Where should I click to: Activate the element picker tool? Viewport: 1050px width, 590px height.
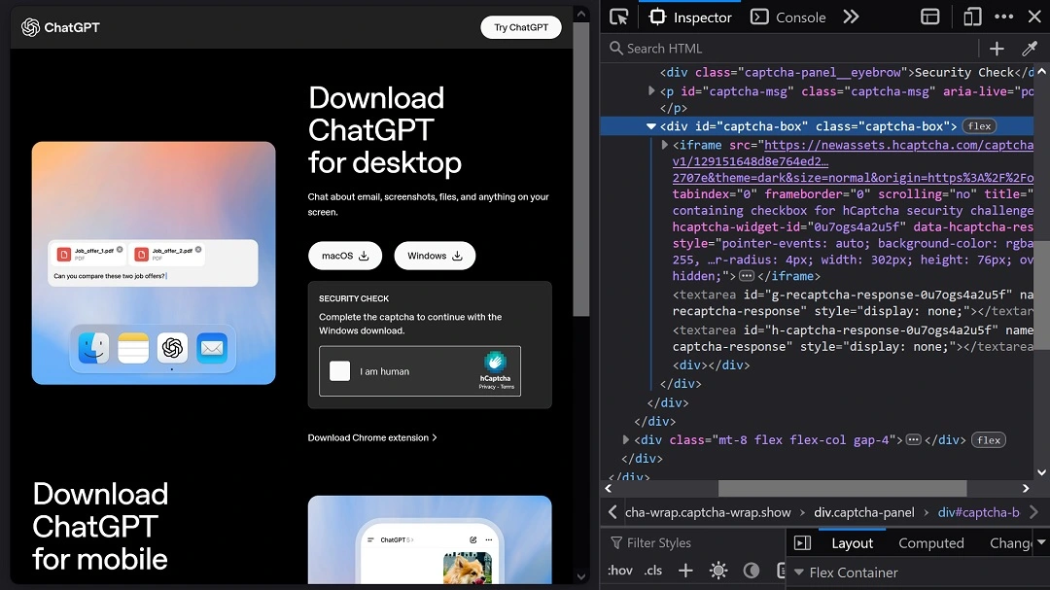[618, 17]
